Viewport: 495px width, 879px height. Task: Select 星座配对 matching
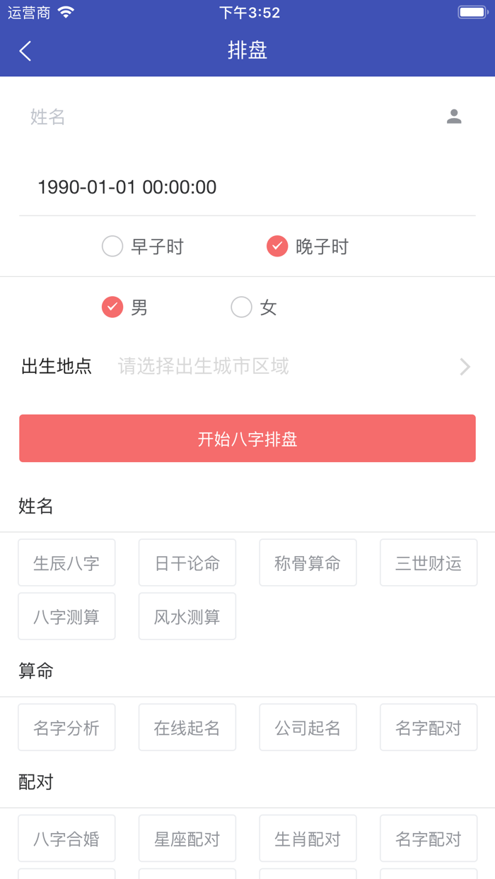coord(187,838)
